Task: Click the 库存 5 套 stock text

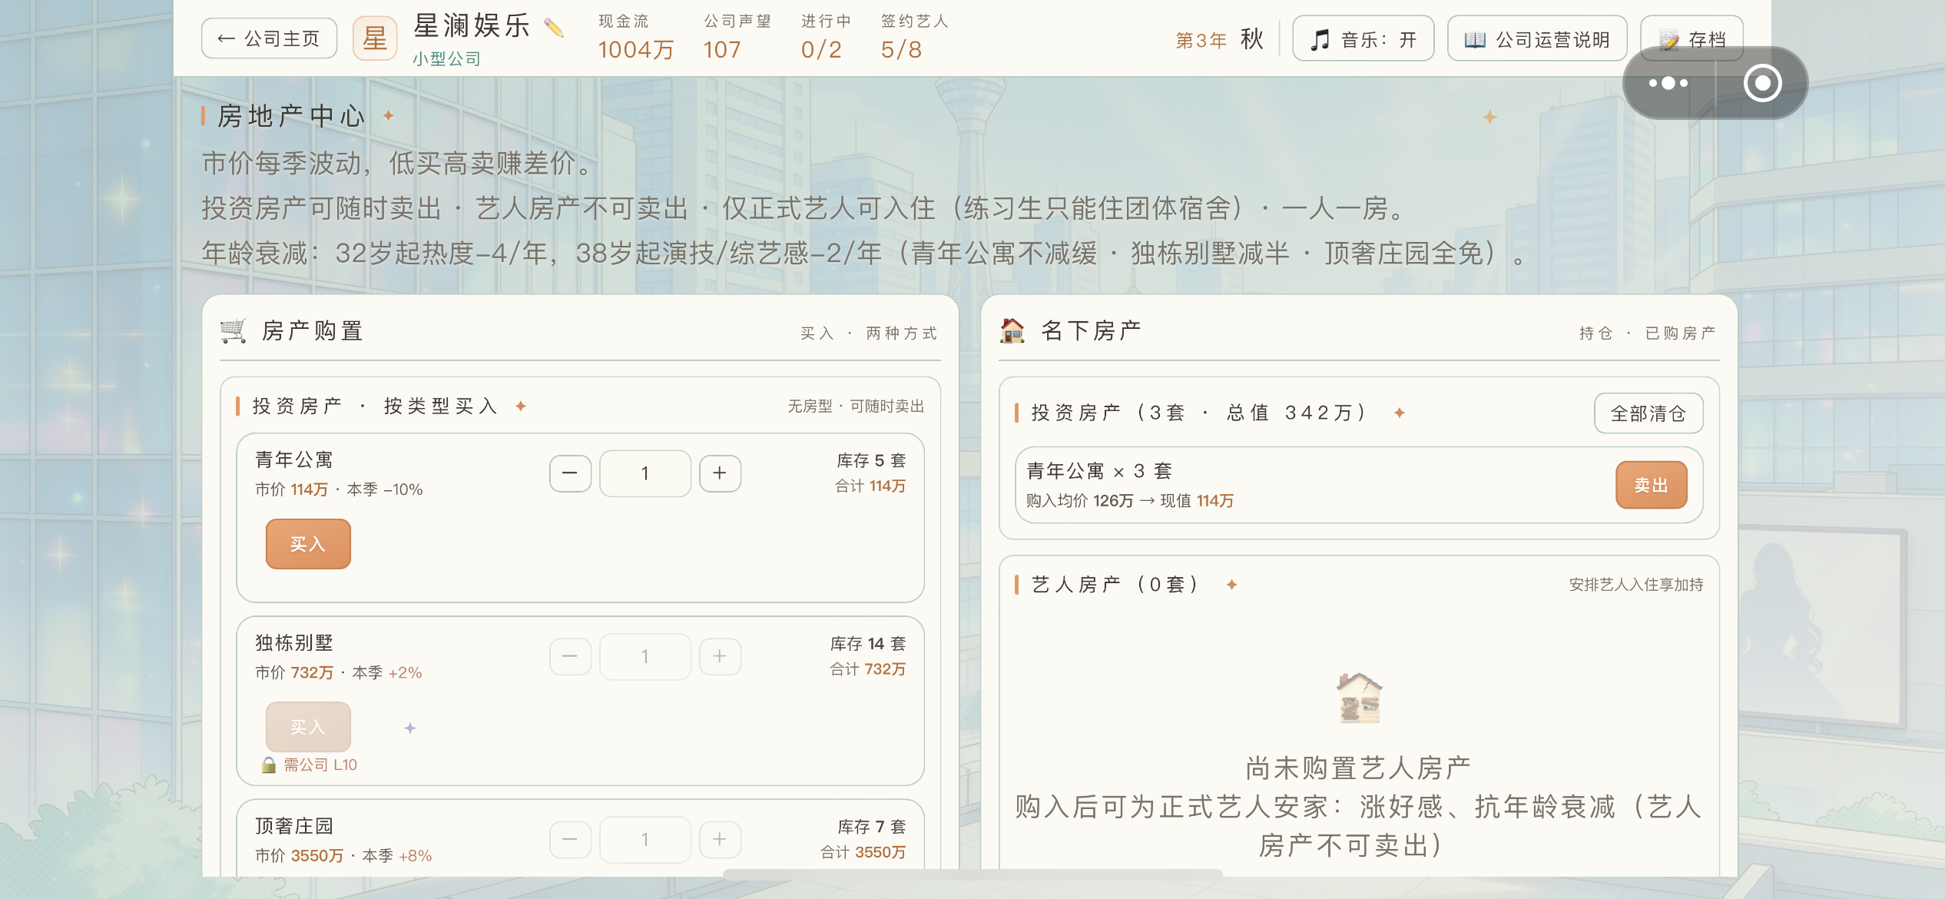Action: (871, 460)
